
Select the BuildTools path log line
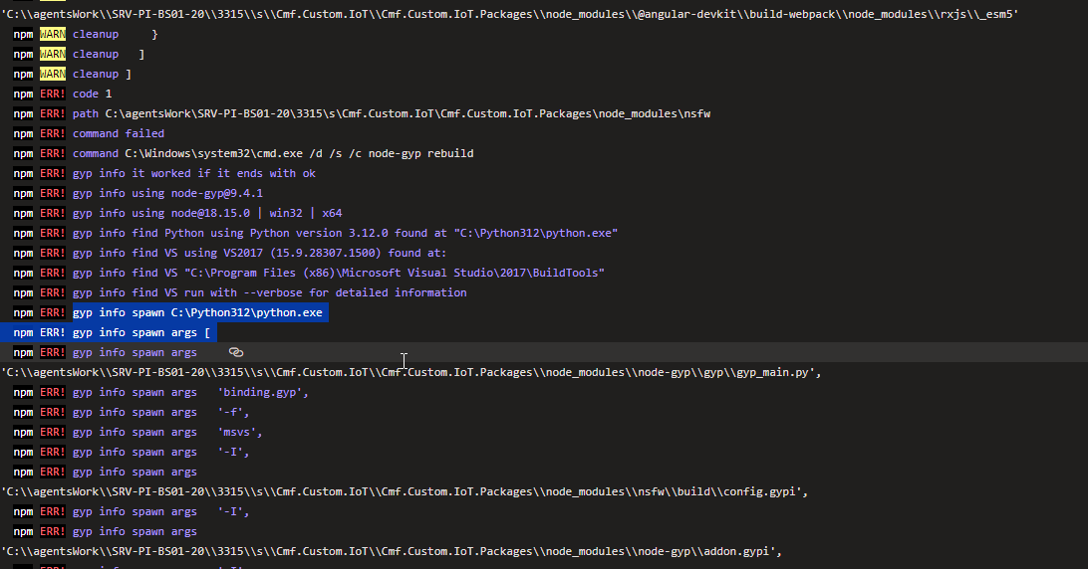click(x=309, y=274)
